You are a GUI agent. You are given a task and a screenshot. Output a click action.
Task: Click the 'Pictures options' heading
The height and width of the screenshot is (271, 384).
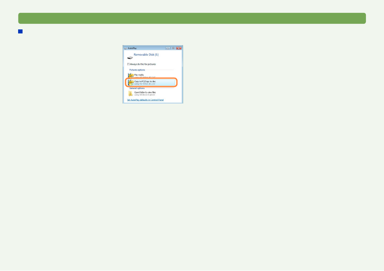coord(137,70)
